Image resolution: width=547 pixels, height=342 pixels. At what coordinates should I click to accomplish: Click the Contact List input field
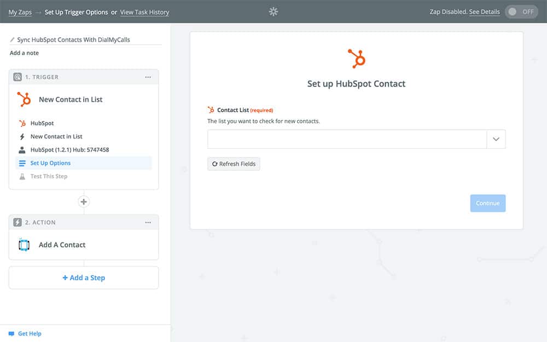pos(347,140)
